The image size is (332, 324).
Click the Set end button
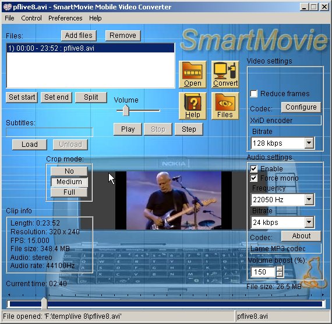[56, 97]
